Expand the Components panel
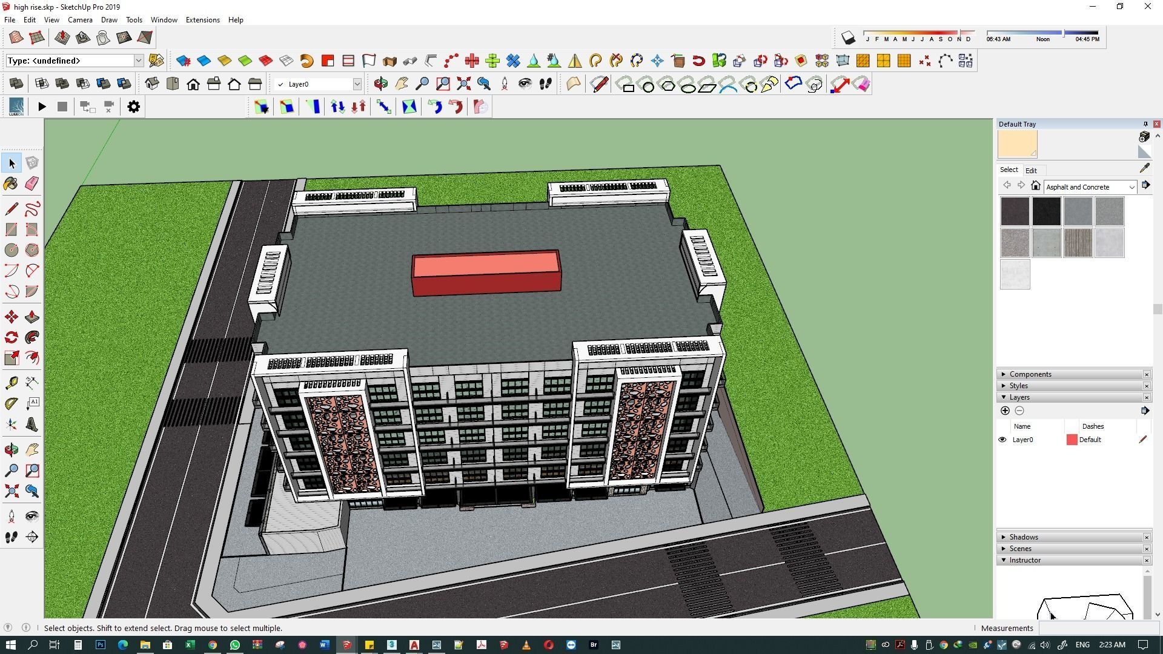 click(x=1004, y=374)
